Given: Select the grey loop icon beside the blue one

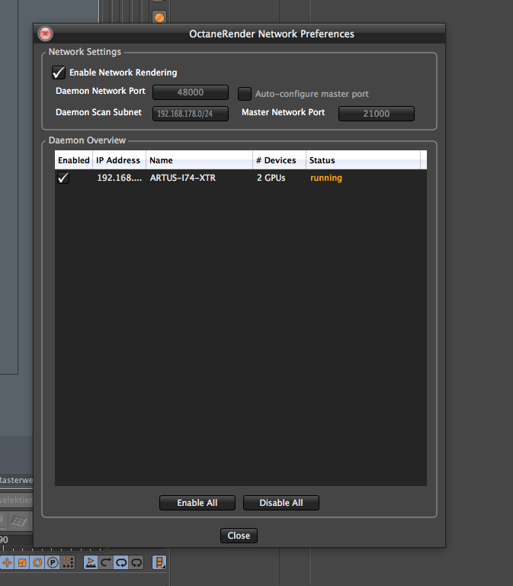Looking at the screenshot, I should pyautogui.click(x=136, y=562).
